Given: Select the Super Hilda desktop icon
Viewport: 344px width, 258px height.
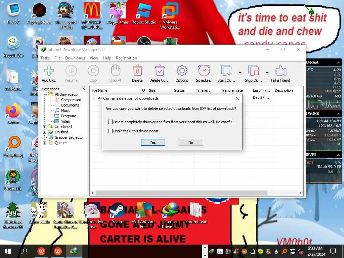Looking at the screenshot, I should 39,212.
